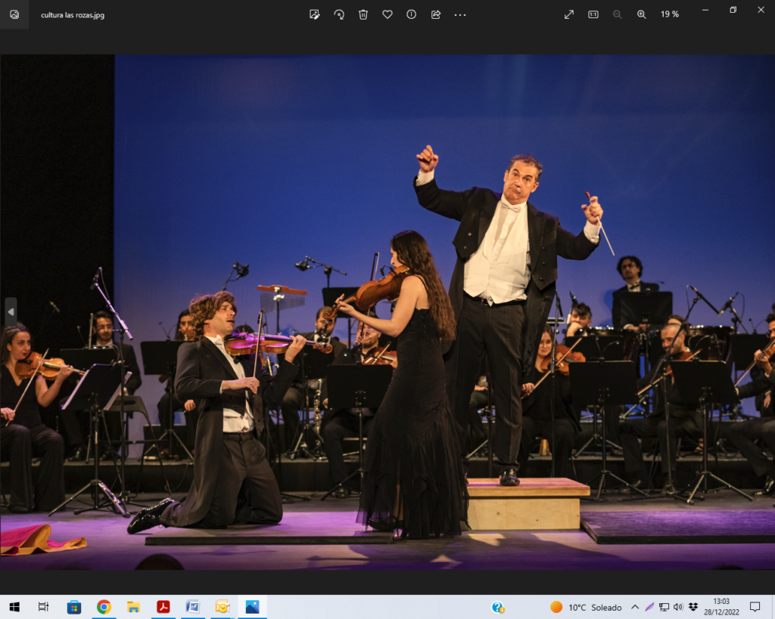Open the notification center icon
Screen dimensions: 775x619
pyautogui.click(x=755, y=607)
